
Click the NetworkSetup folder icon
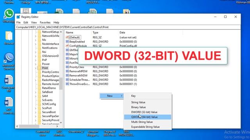[x=39, y=32]
